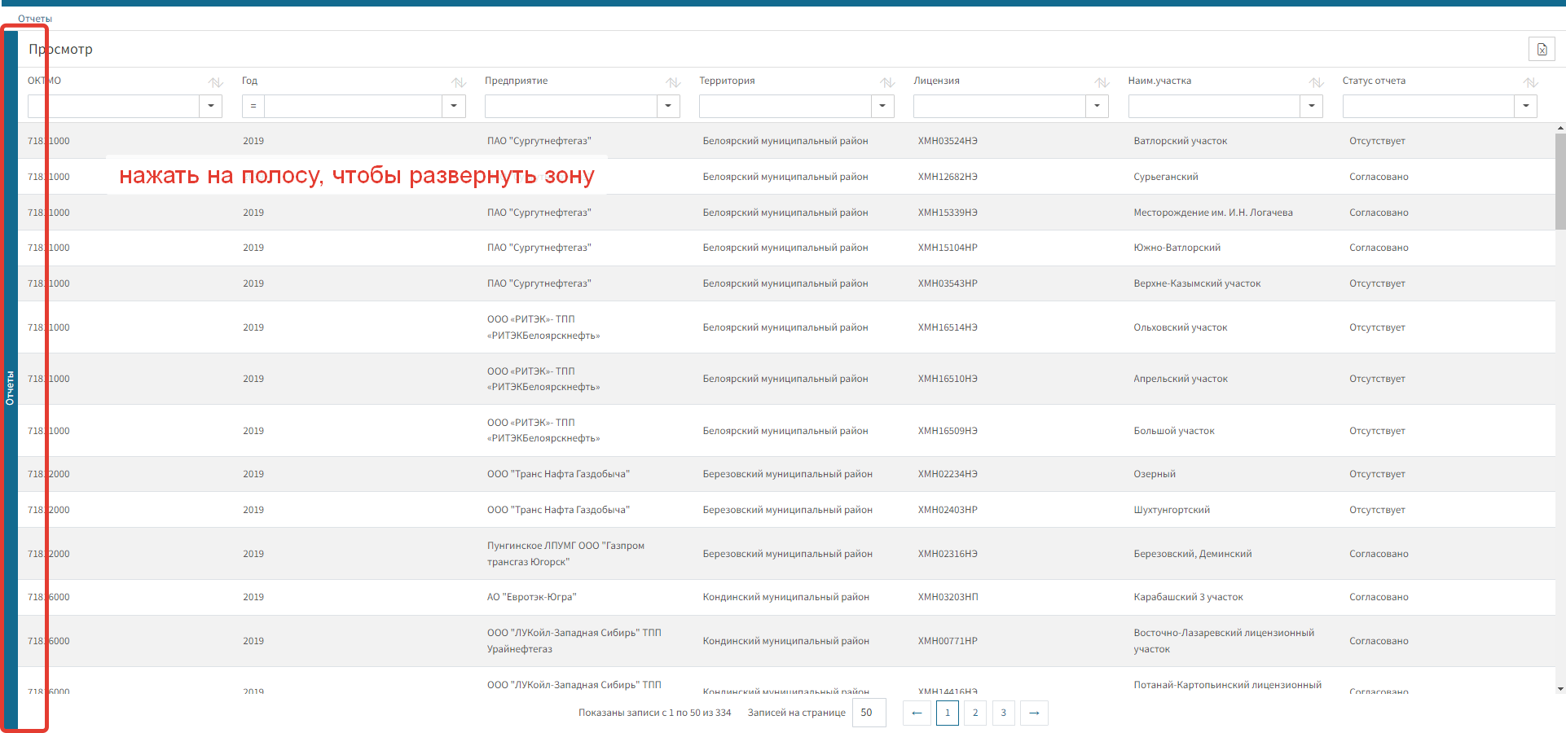
Task: Sort by Статус отчета column sort icon
Action: [x=1530, y=82]
